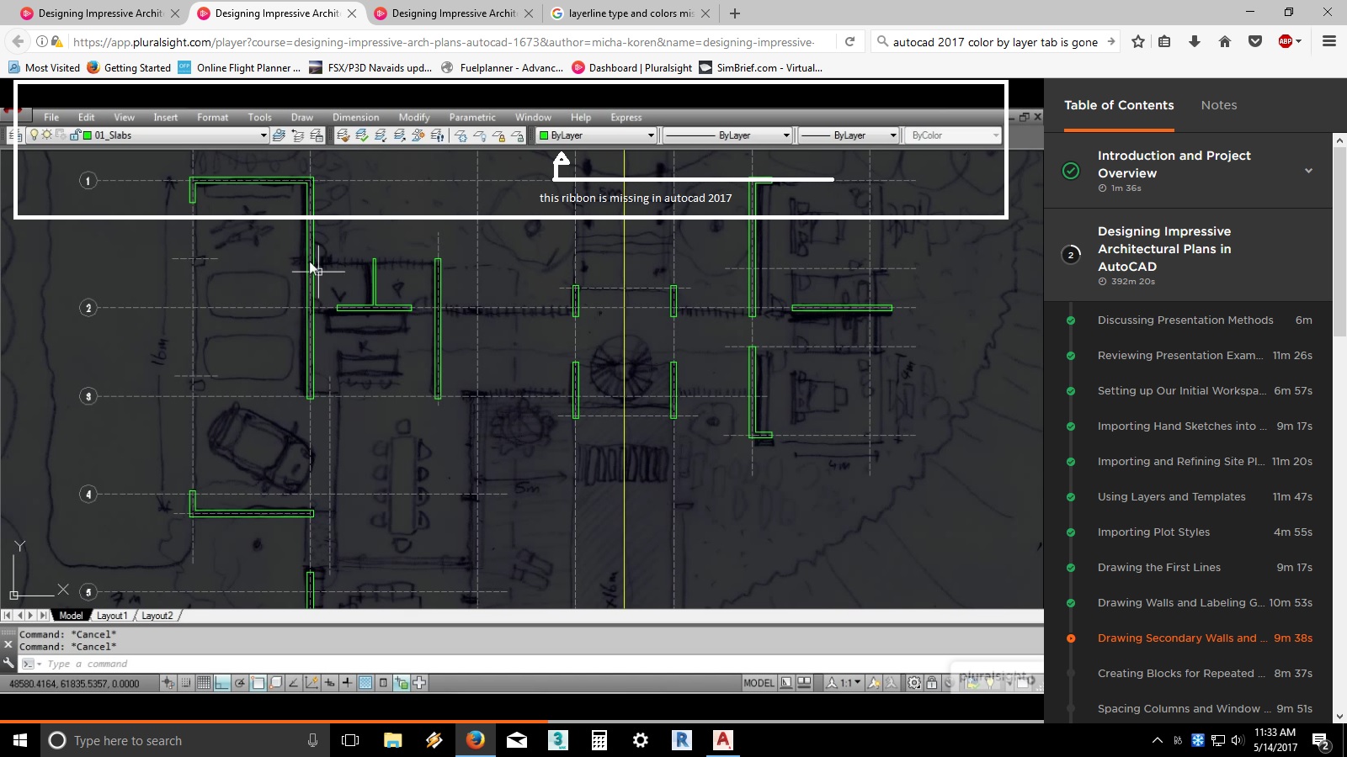Toggle Snap Mode in status bar
Image resolution: width=1347 pixels, height=757 pixels.
[x=186, y=683]
